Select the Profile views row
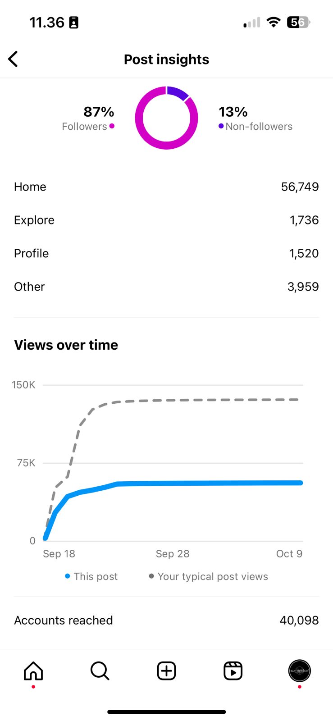The height and width of the screenshot is (721, 333). pyautogui.click(x=166, y=253)
